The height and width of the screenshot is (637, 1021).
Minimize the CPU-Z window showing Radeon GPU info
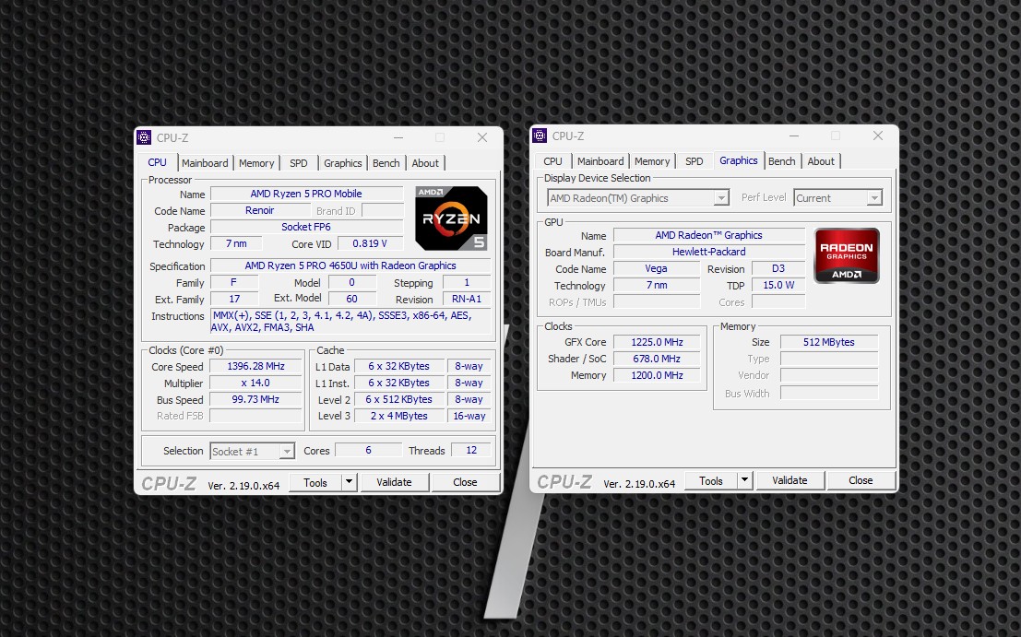tap(793, 136)
